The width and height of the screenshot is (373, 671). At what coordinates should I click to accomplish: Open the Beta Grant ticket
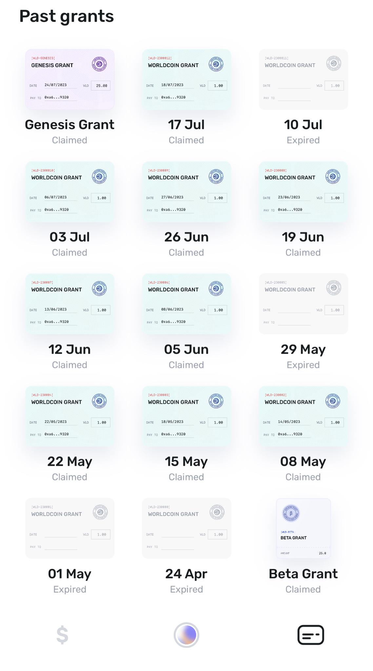pyautogui.click(x=303, y=528)
